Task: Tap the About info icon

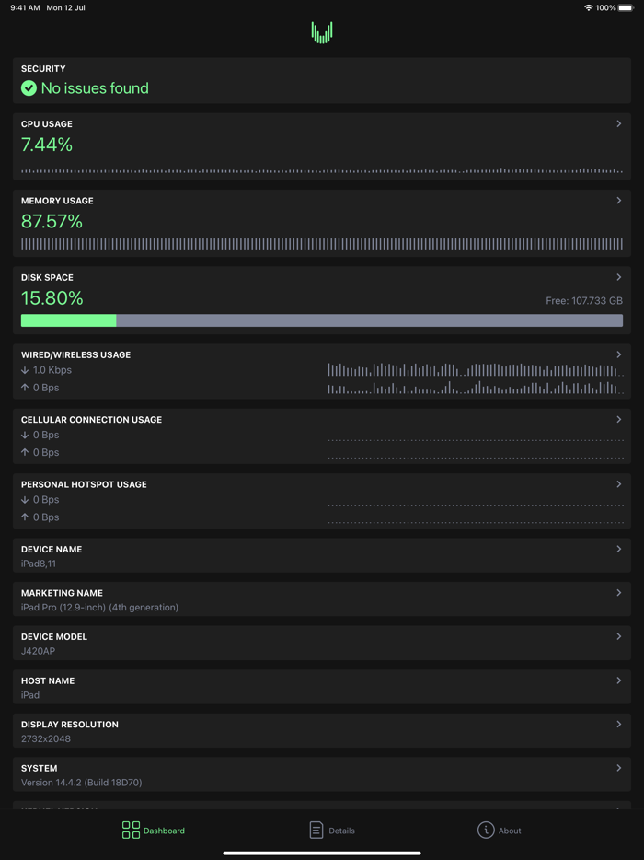Action: click(x=486, y=831)
